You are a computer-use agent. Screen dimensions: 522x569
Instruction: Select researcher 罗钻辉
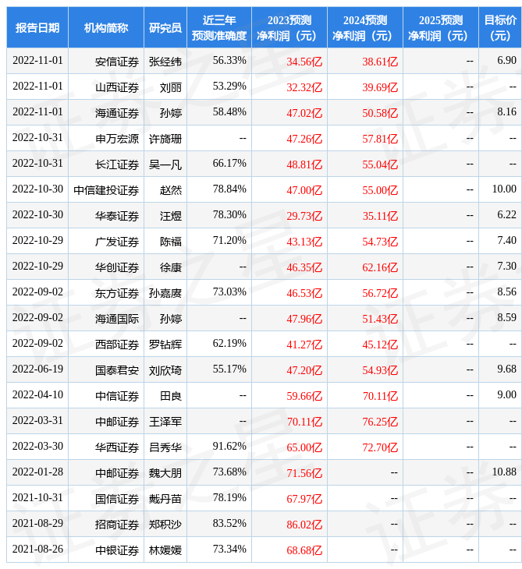coord(165,345)
